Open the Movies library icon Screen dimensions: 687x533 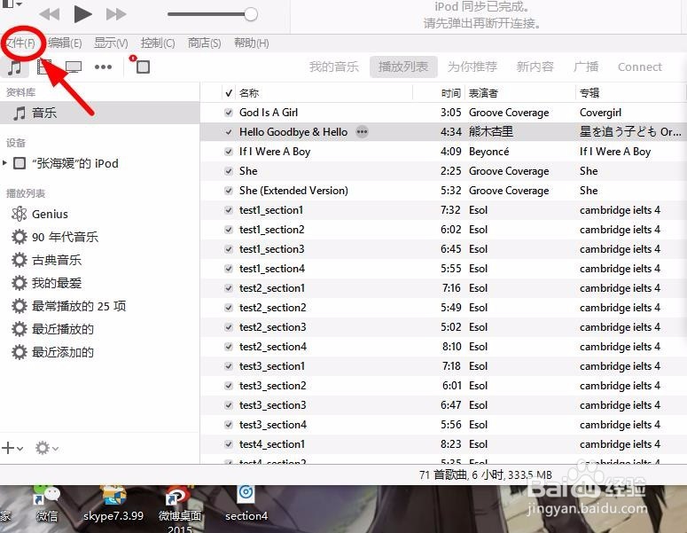tap(43, 67)
